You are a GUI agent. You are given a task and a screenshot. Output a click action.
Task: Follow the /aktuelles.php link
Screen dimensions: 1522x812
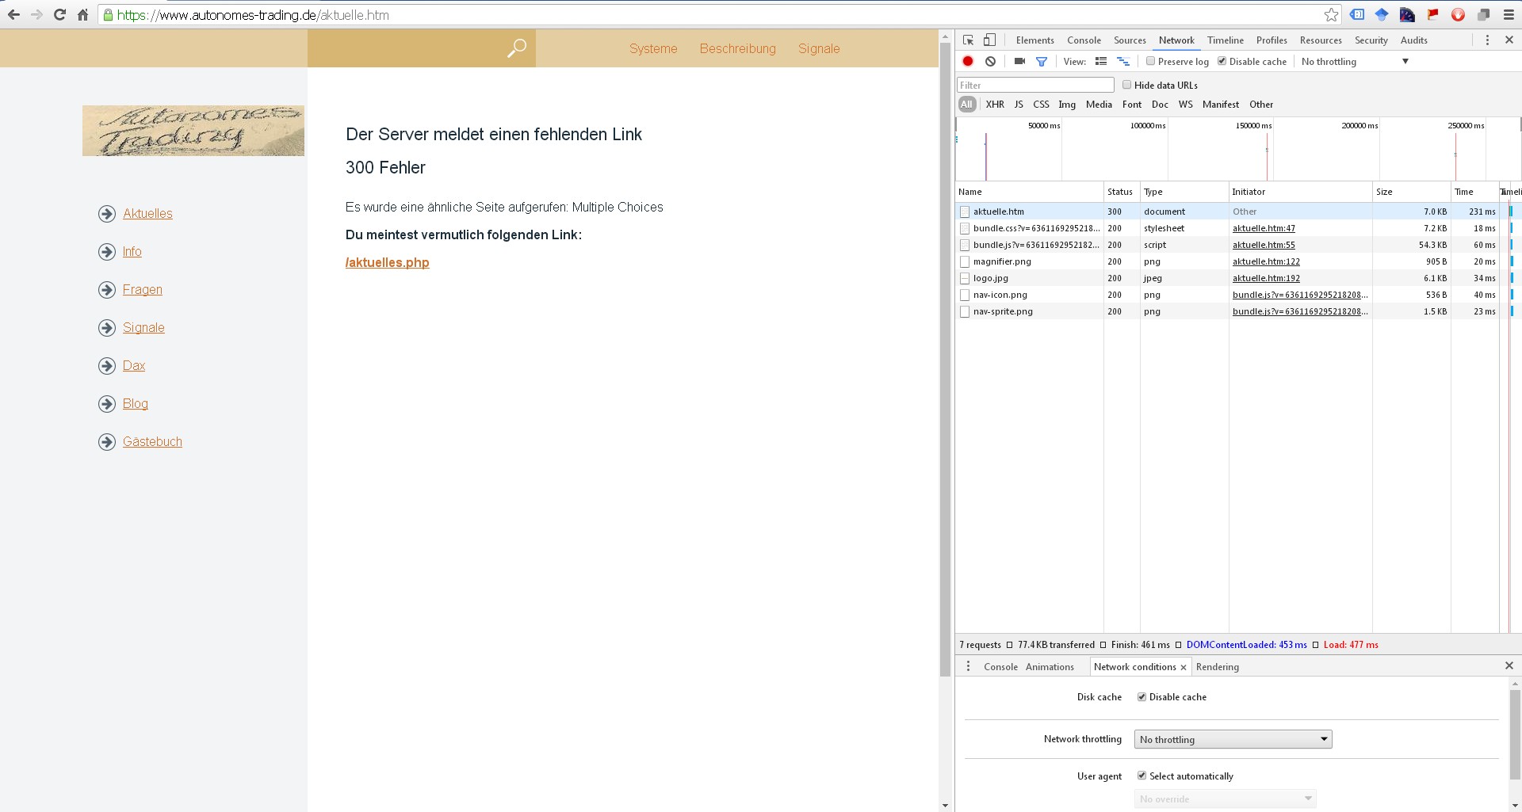387,263
